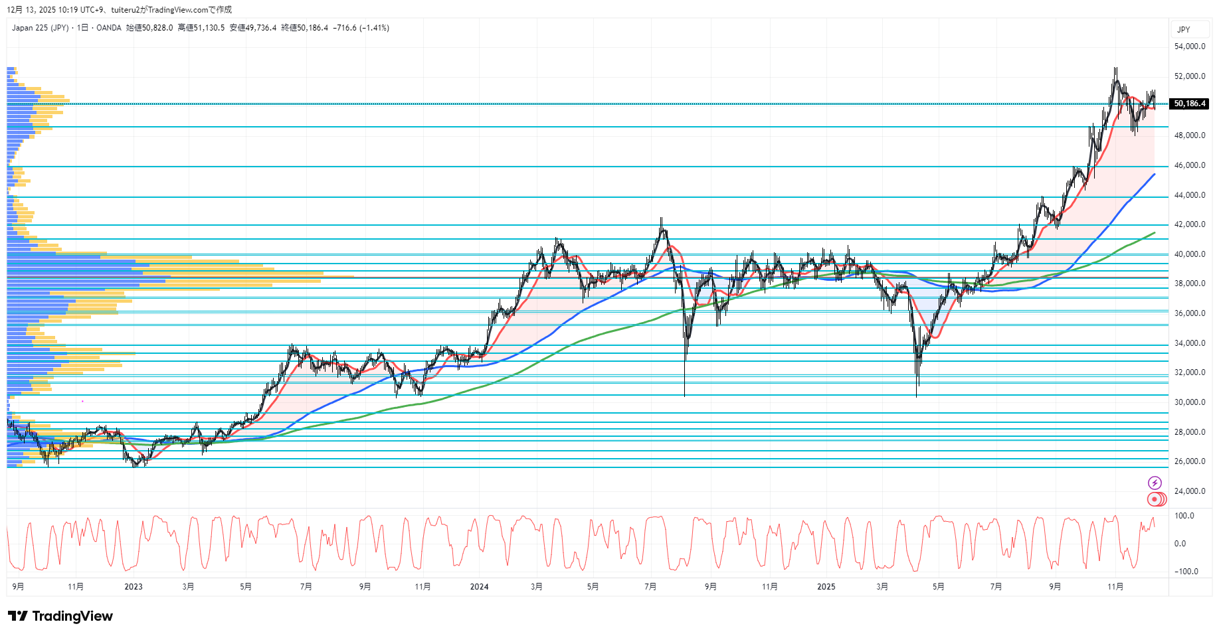Open the JPY currency selector on price axis

coord(1183,30)
